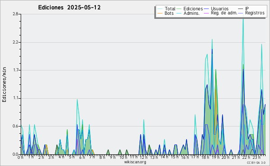Click the 1.1 y-axis value

click(x=15, y=98)
